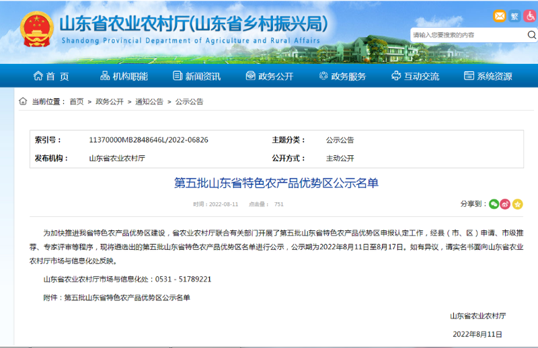Go to 通知公告 breadcrumb link
Image resolution: width=538 pixels, height=348 pixels.
pyautogui.click(x=149, y=101)
